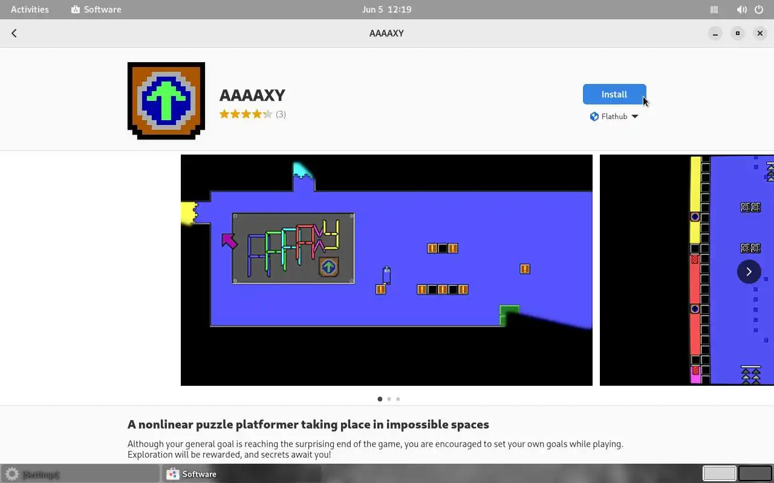Open the Activities overview
The height and width of the screenshot is (483, 774).
click(30, 10)
